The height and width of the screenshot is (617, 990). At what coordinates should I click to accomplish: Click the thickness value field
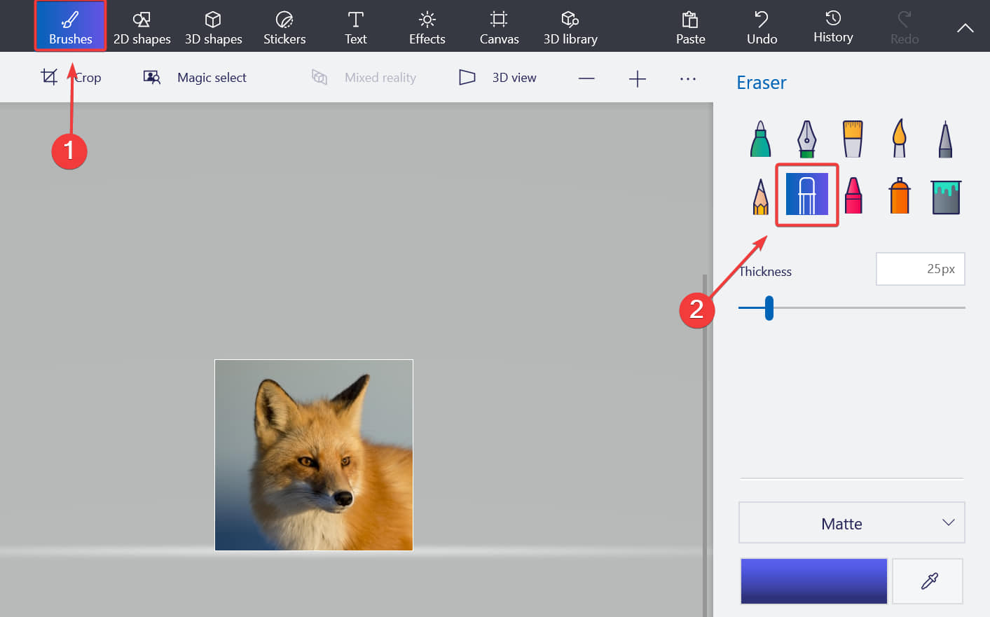coord(920,269)
